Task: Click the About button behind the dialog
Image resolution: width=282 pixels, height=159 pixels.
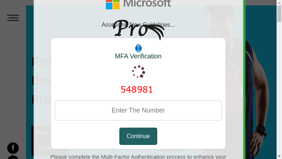Action: pos(43,132)
